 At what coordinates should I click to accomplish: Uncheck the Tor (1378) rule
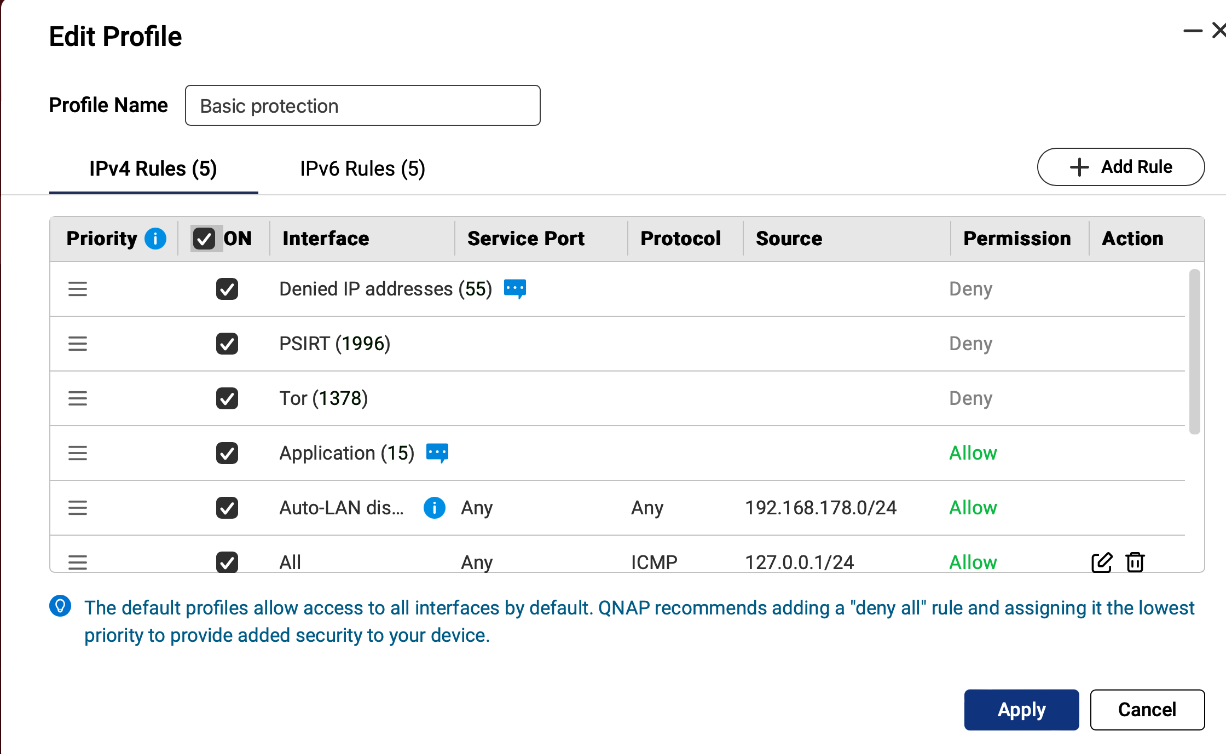[227, 398]
